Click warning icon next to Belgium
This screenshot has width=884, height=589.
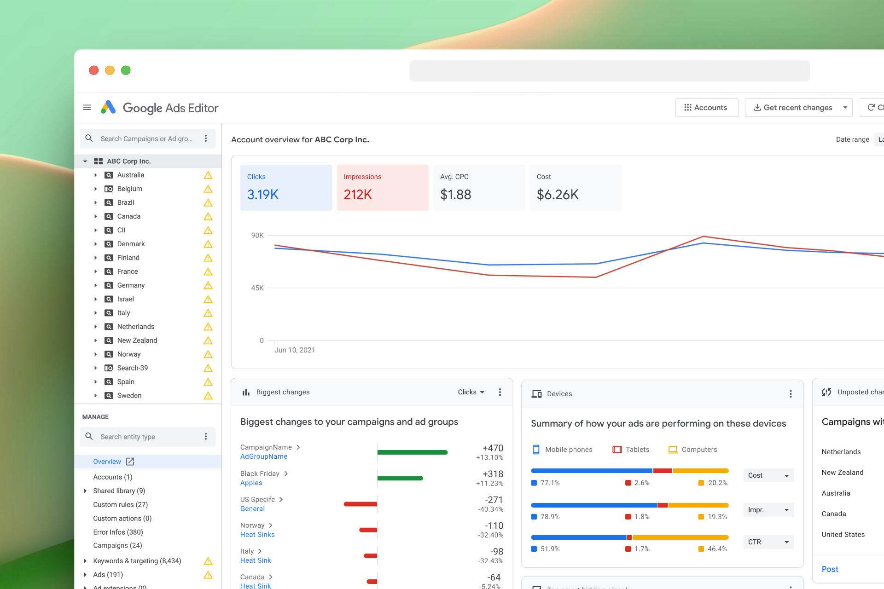pos(208,189)
